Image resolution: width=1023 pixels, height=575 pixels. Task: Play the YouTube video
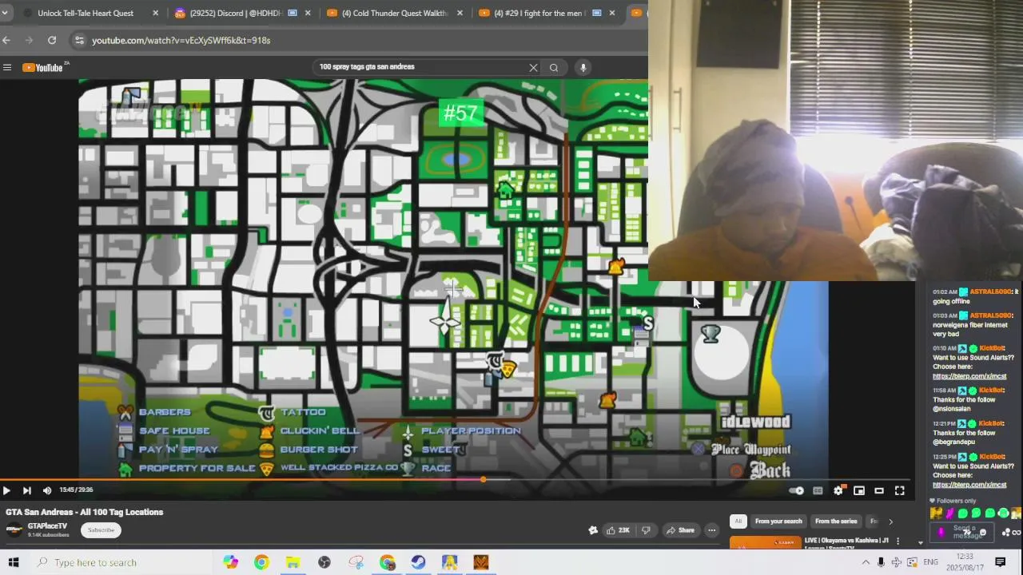point(6,490)
